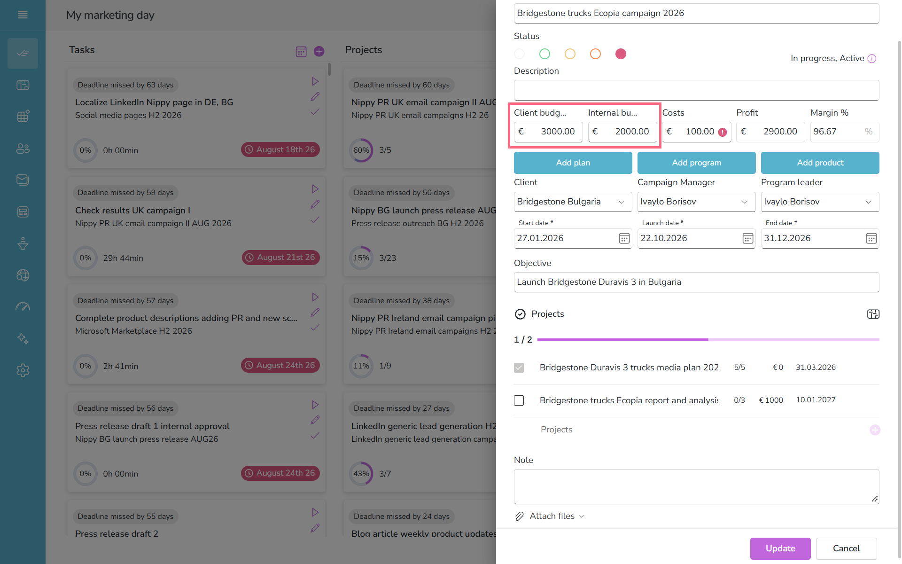
Task: Click the projects progress bar
Action: click(708, 339)
